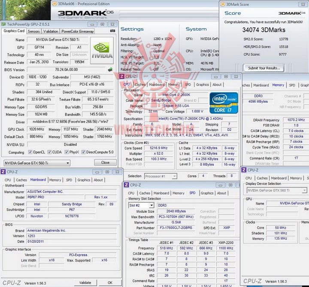Switch to Caches tab in CPU-Z processor window

(140, 85)
